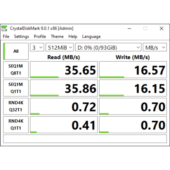Open the File menu
Image resolution: width=170 pixels, height=170 pixels.
6,36
